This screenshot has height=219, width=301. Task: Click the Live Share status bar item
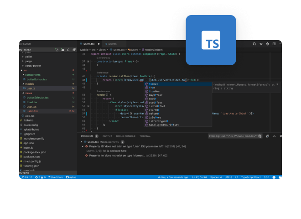pyautogui.click(x=56, y=177)
